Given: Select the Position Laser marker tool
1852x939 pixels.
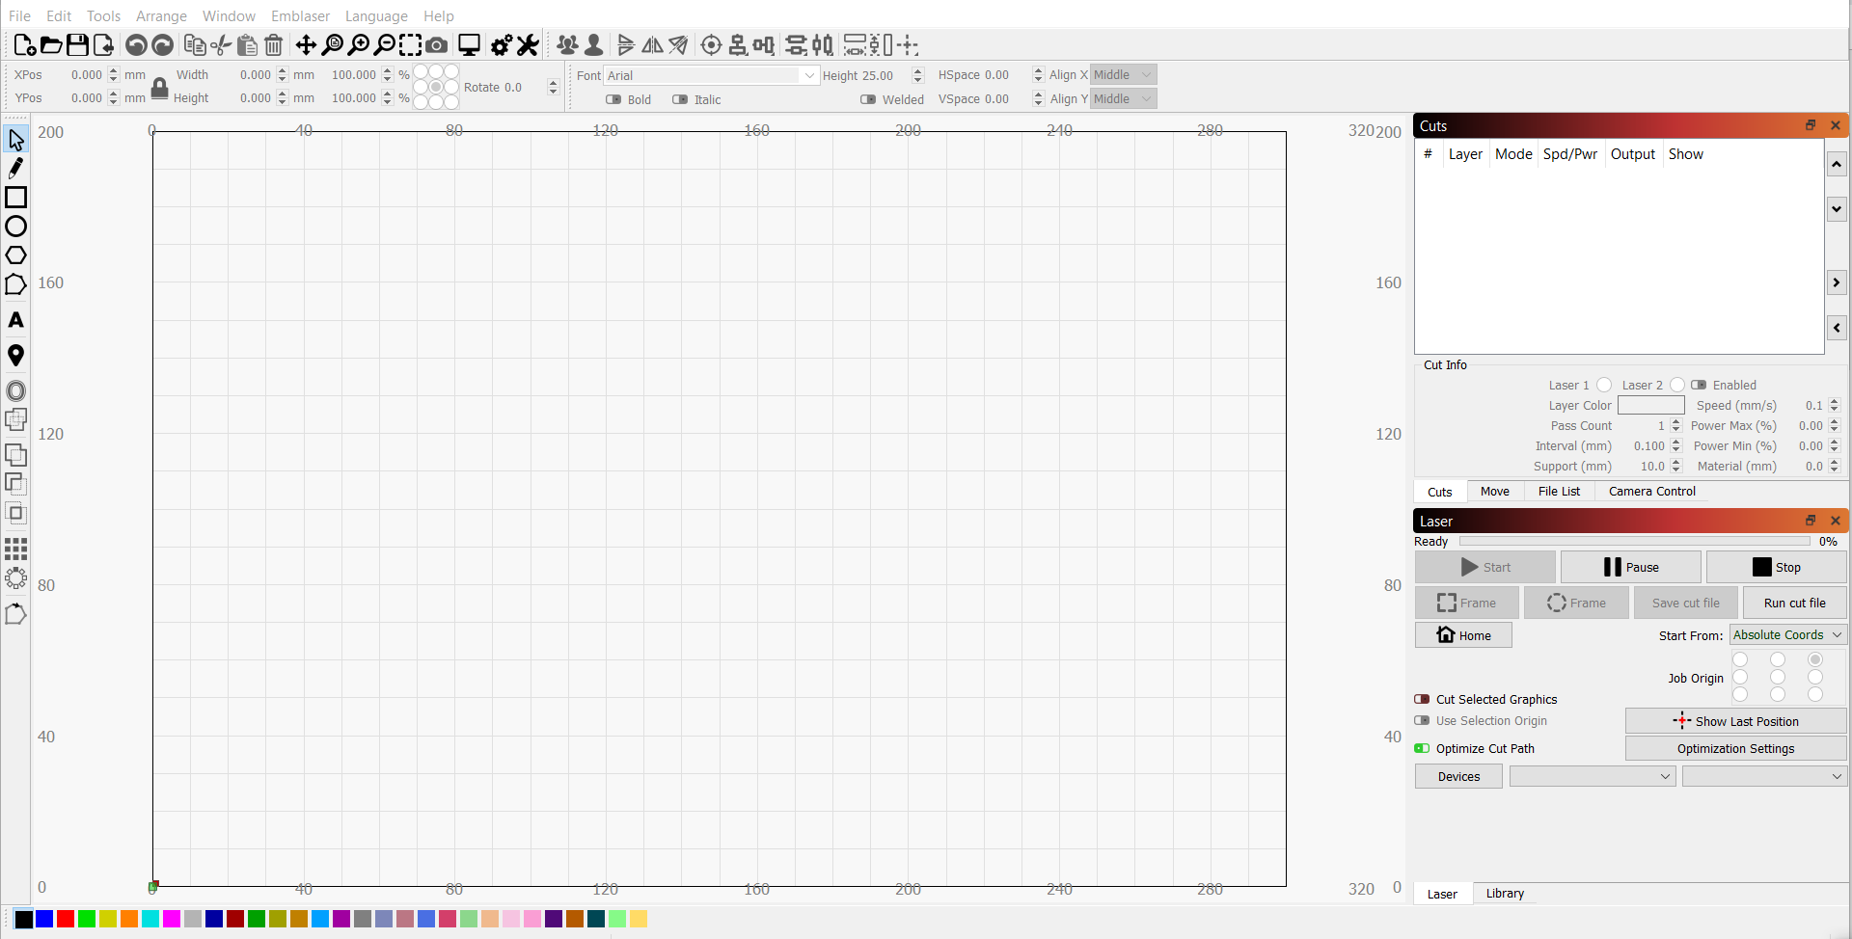Looking at the screenshot, I should point(15,355).
